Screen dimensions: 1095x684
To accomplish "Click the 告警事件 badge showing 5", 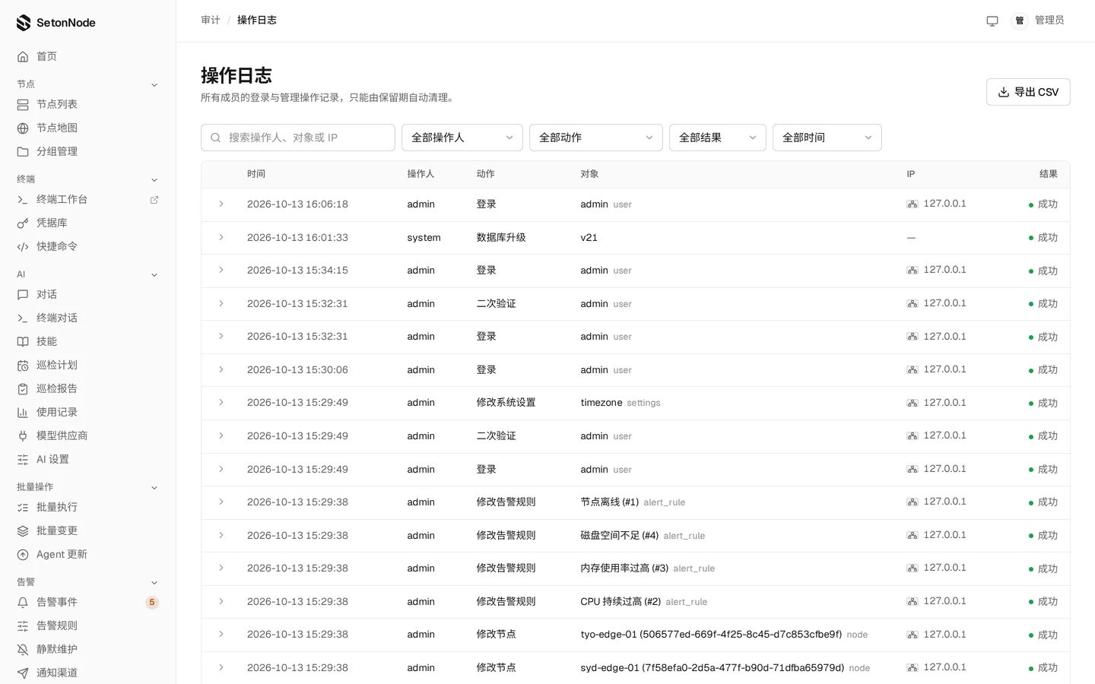I will (x=152, y=603).
